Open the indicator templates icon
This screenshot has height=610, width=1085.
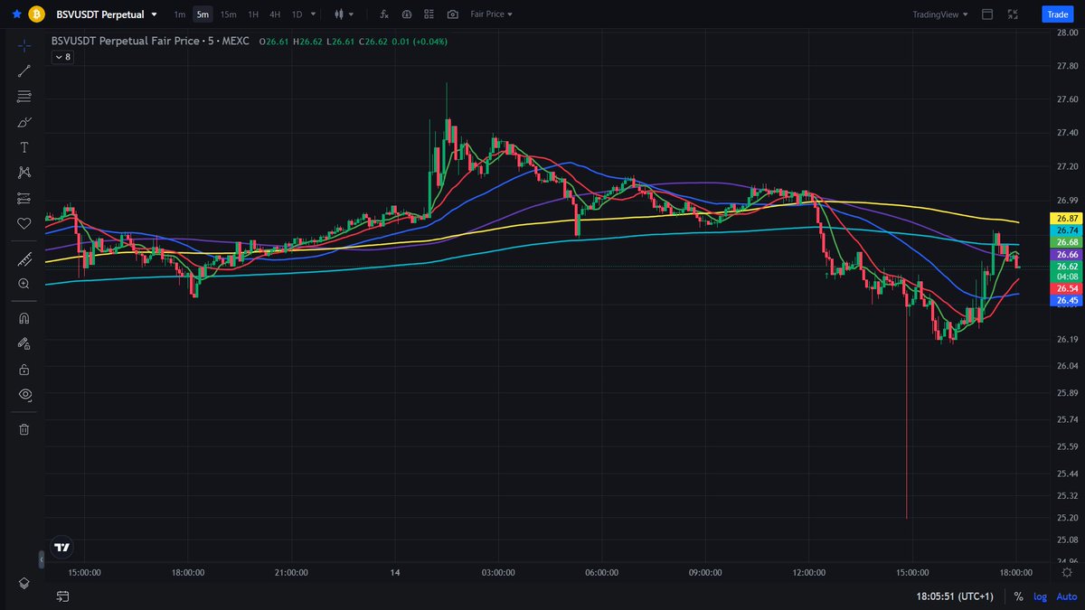pyautogui.click(x=407, y=14)
